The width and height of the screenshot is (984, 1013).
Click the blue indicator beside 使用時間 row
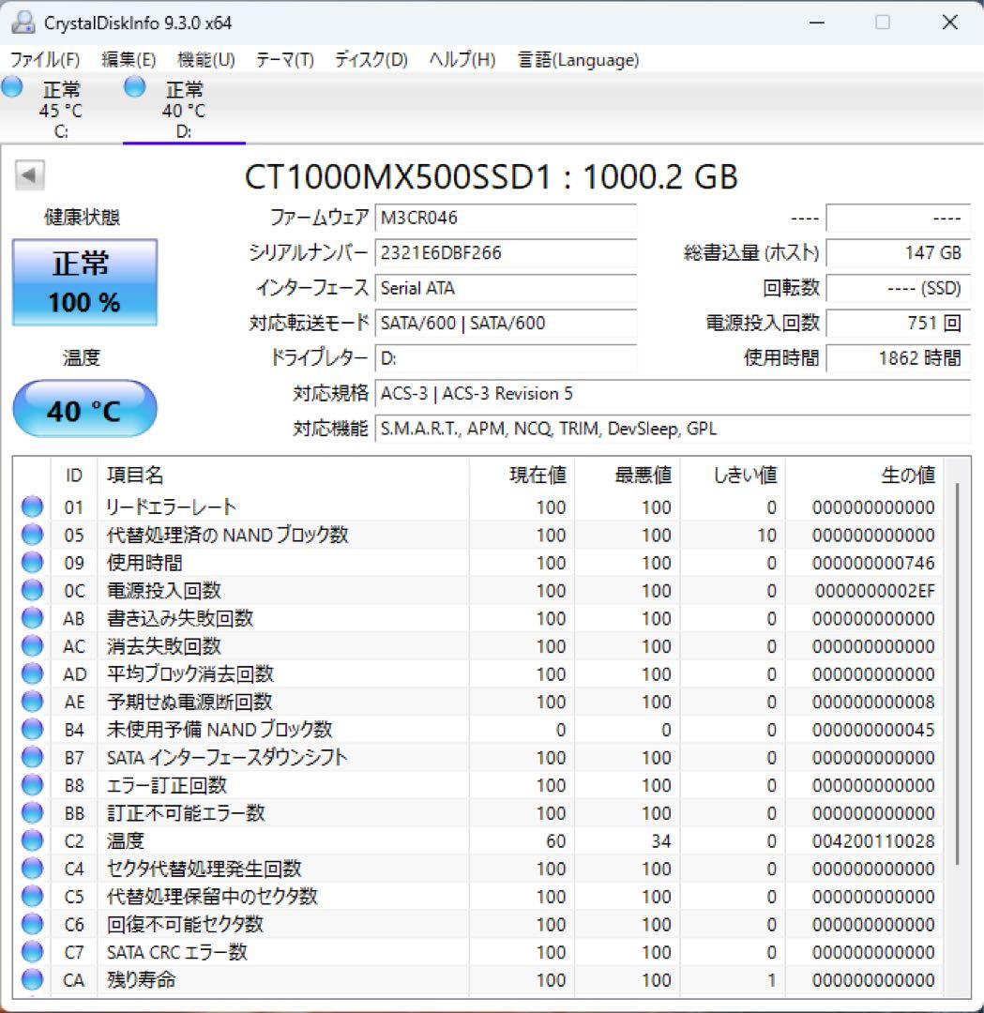click(32, 562)
